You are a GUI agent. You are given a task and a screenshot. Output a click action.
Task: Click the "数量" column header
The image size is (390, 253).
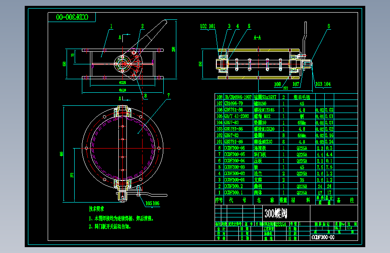click(283, 200)
